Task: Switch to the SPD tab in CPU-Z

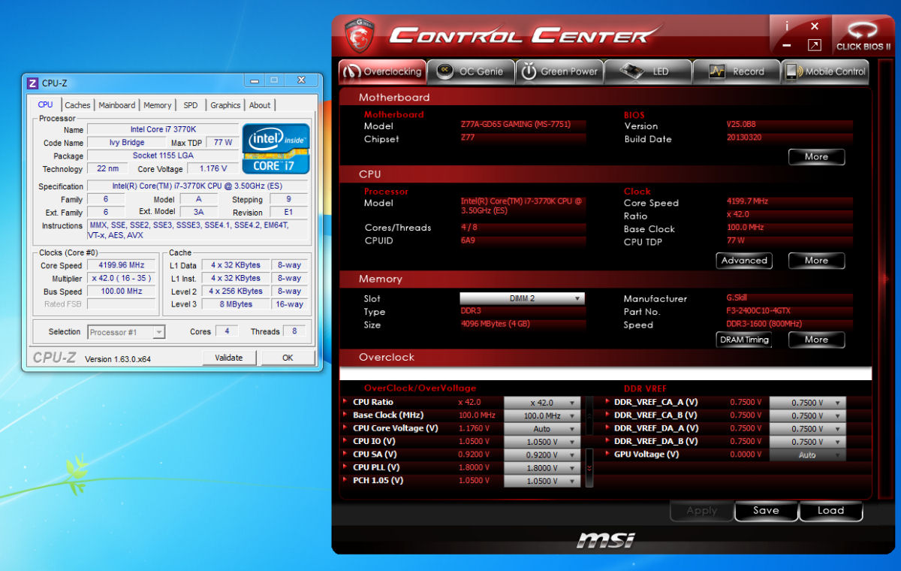Action: (191, 106)
